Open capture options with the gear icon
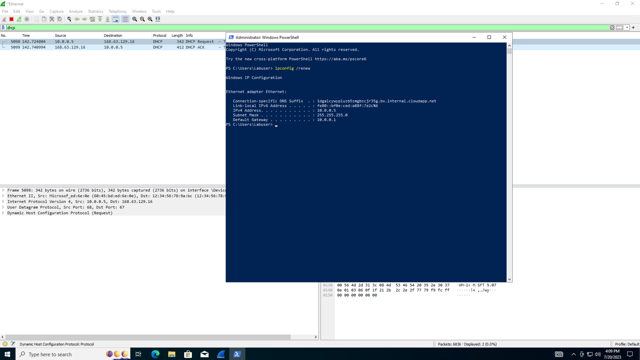Screen dimensions: 640x360 coord(27,19)
